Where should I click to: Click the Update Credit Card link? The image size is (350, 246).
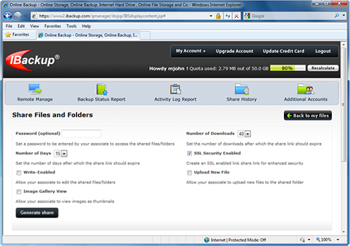[283, 51]
